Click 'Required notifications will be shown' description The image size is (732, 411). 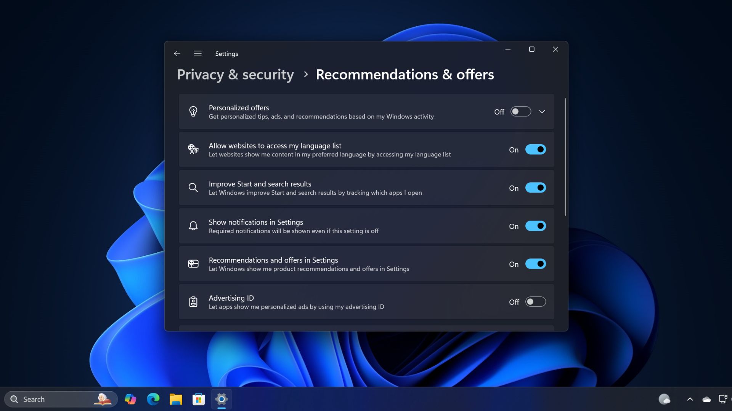point(294,231)
